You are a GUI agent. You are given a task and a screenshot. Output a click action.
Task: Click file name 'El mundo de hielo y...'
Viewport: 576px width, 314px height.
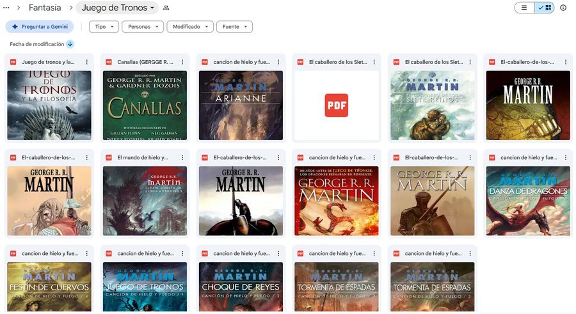(x=143, y=157)
